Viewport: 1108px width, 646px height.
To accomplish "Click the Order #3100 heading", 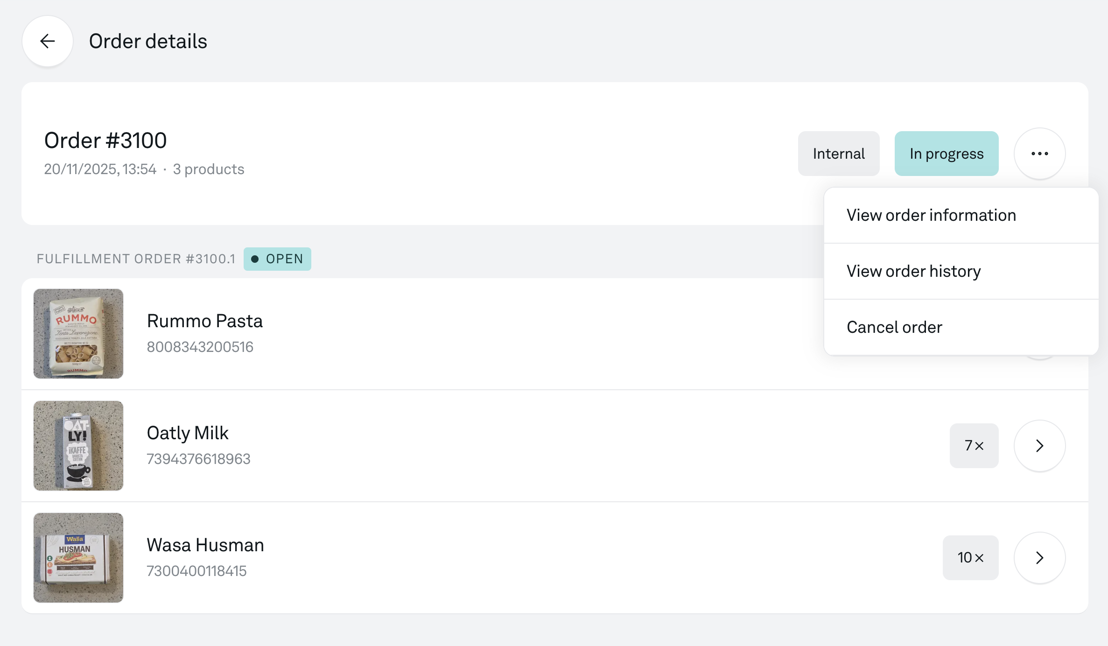I will (x=105, y=140).
